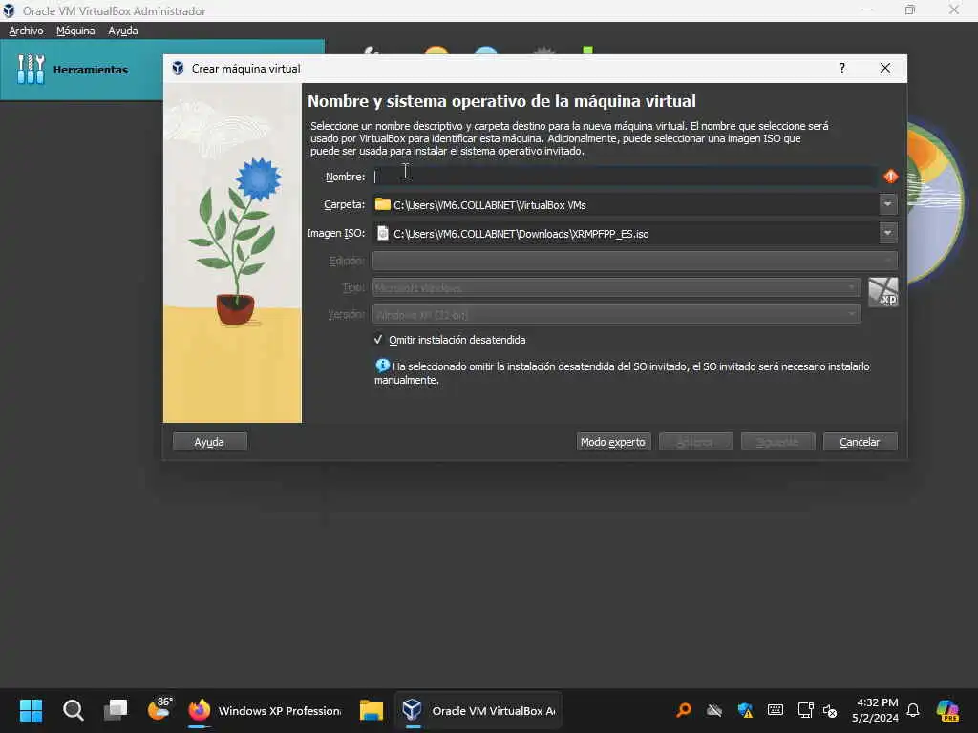Click the Nombre text field
Screen dimensions: 978x733
coord(626,177)
